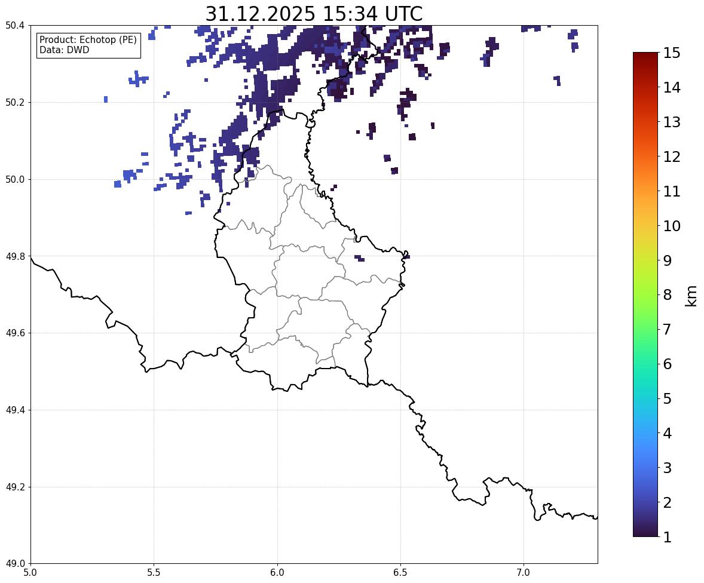Click the colorbar tick label '8'
The image size is (704, 583).
[x=668, y=295]
